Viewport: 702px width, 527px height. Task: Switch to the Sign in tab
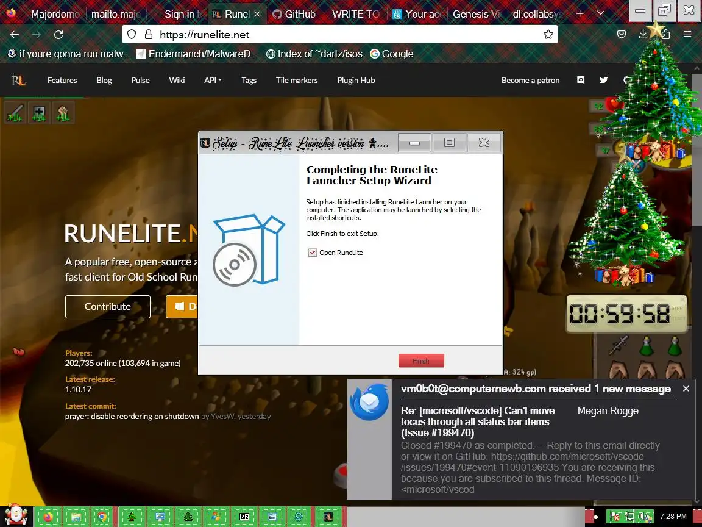point(179,14)
